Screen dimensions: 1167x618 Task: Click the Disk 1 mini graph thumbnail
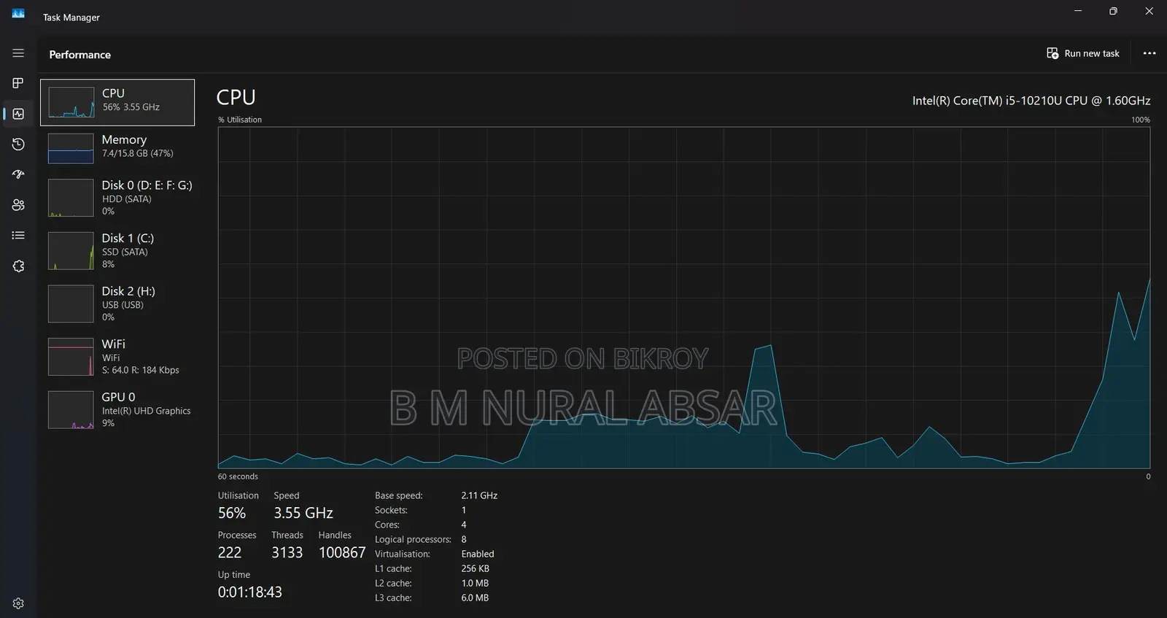click(71, 250)
